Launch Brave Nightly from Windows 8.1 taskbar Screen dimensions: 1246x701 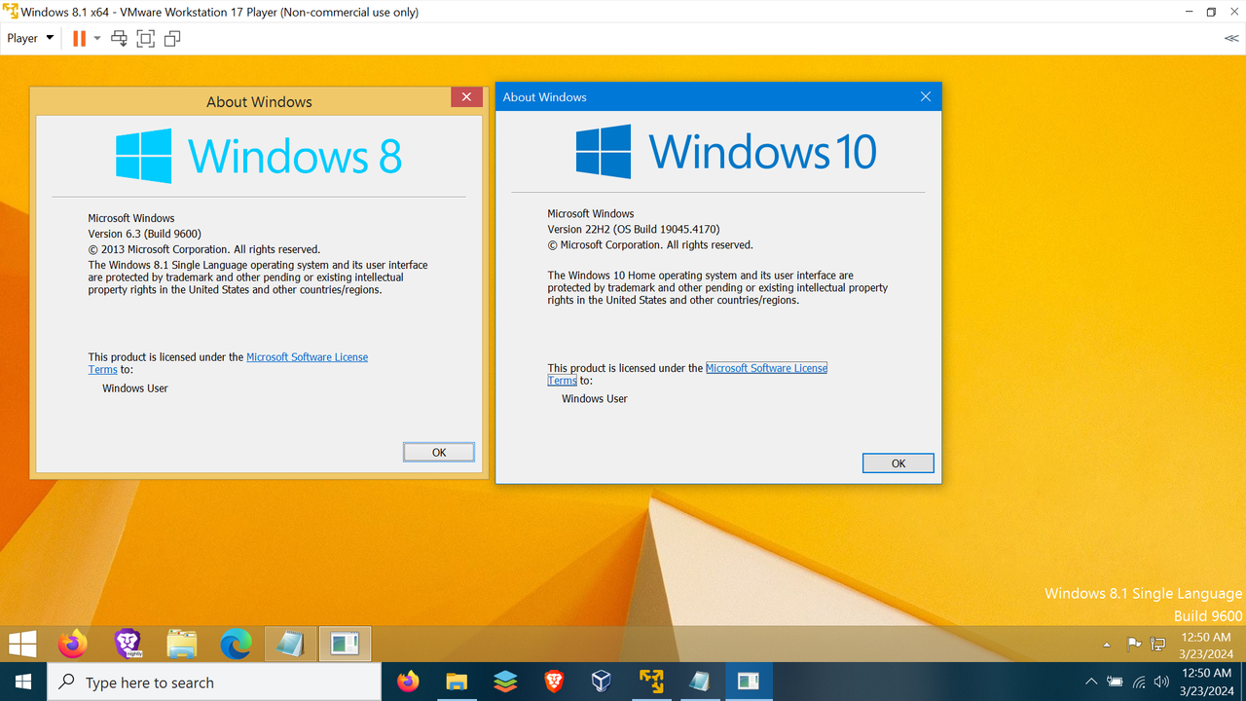coord(128,644)
